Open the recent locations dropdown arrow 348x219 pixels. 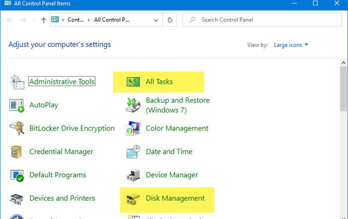click(34, 20)
